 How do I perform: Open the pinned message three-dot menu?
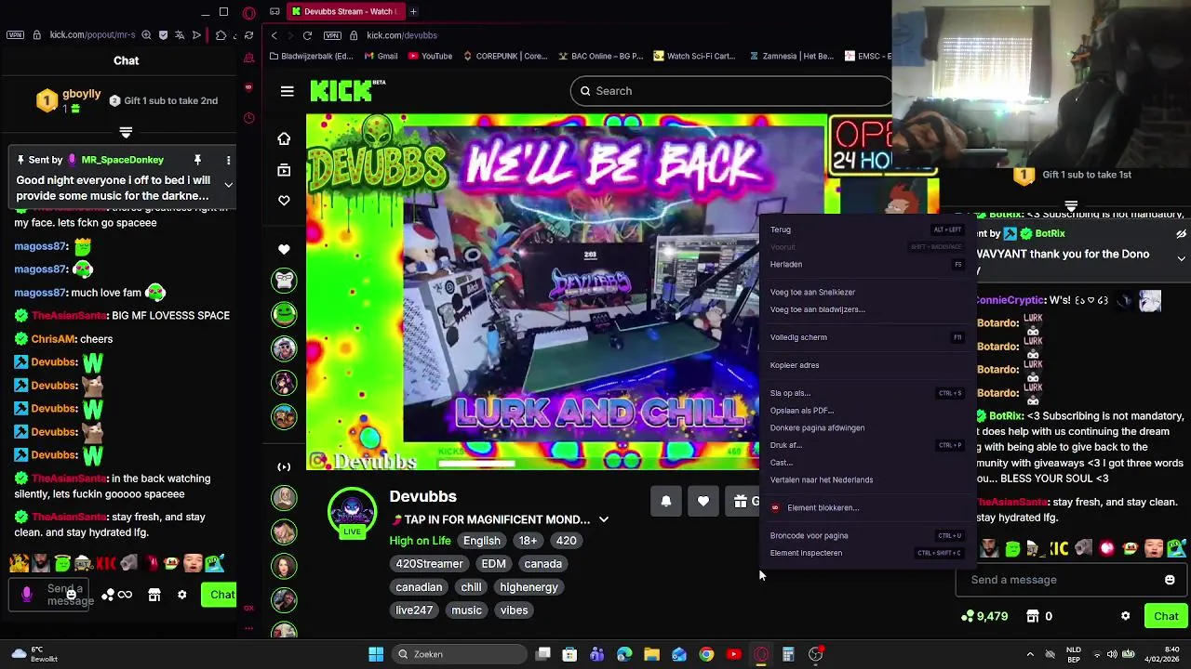(228, 161)
